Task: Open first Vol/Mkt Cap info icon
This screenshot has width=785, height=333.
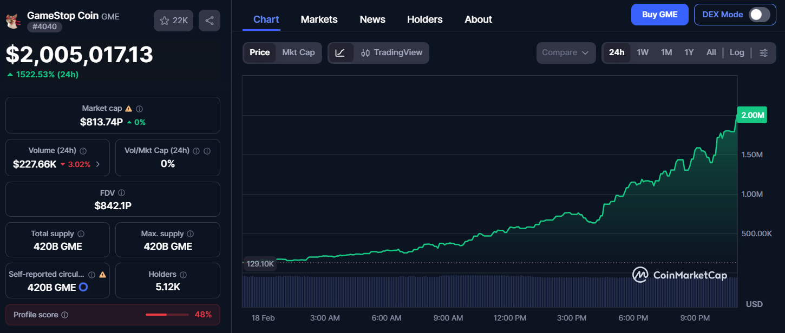Action: pos(196,151)
